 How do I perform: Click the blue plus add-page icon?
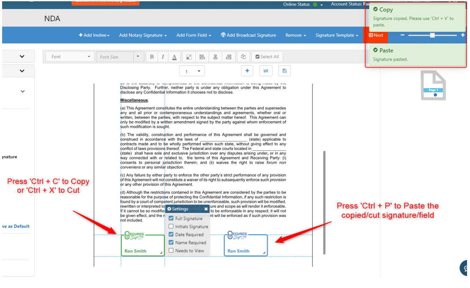[247, 71]
